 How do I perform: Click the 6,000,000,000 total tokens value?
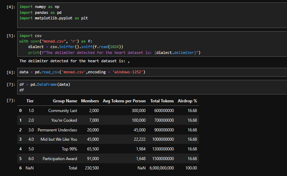click(x=162, y=168)
